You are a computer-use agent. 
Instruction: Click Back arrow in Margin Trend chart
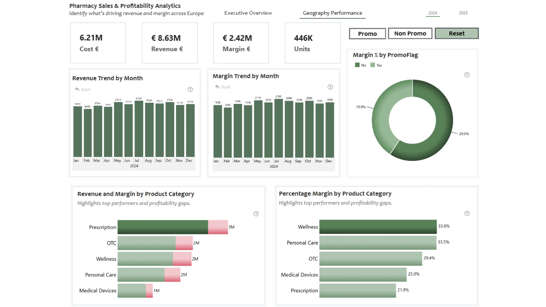pos(217,87)
